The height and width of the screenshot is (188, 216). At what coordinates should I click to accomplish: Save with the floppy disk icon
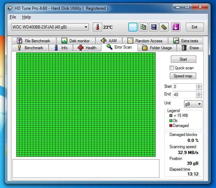153,27
